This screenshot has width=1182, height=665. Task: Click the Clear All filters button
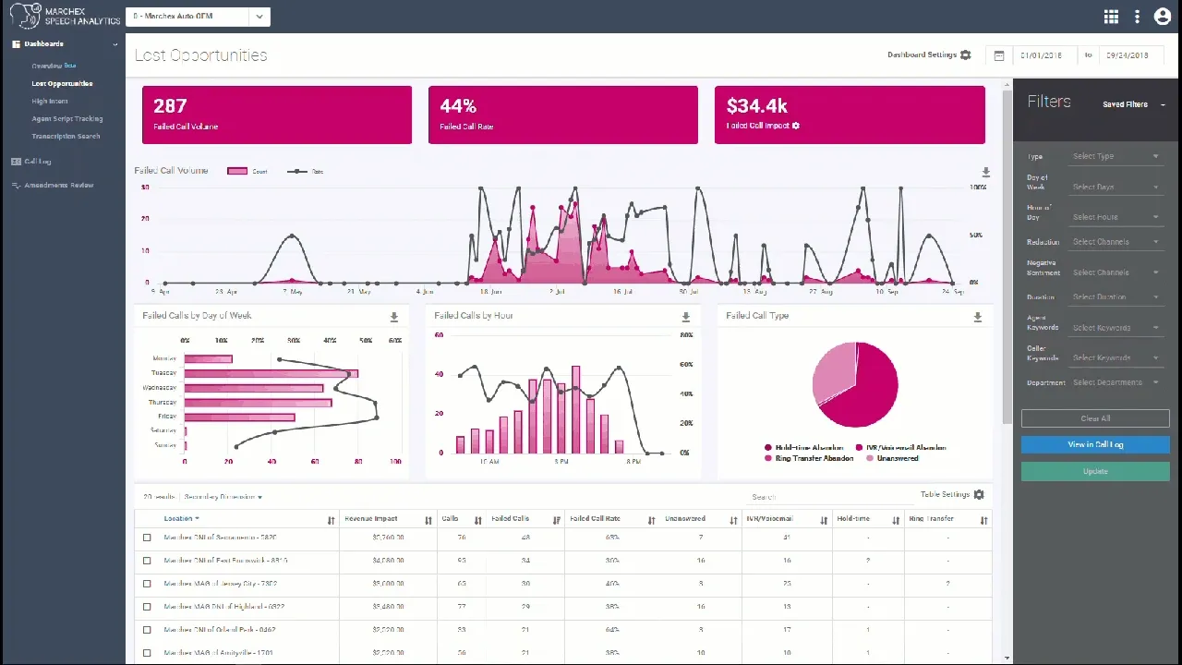click(1095, 418)
